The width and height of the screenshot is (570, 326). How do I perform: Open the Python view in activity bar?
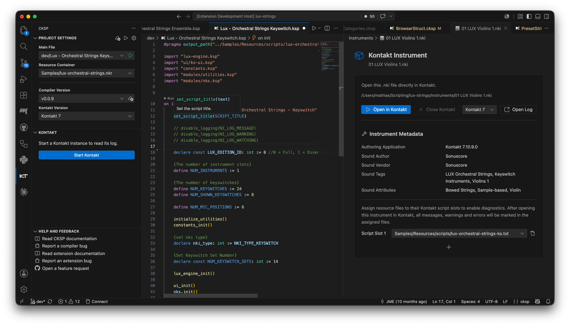pyautogui.click(x=24, y=160)
